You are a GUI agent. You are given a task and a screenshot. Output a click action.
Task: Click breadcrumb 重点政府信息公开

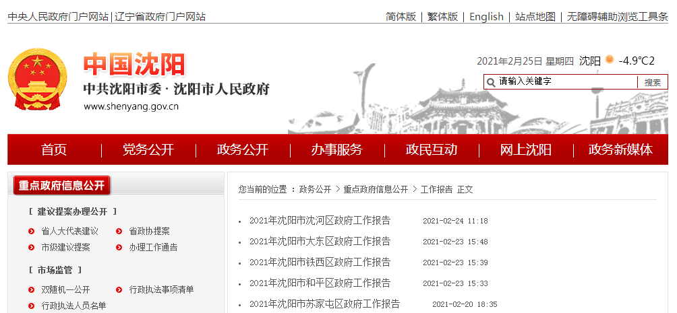pos(376,189)
